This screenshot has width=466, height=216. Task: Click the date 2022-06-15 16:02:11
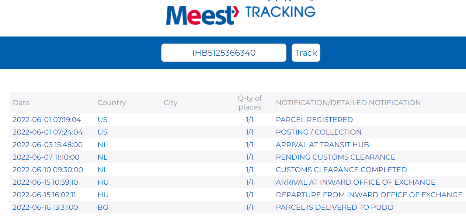click(x=44, y=195)
